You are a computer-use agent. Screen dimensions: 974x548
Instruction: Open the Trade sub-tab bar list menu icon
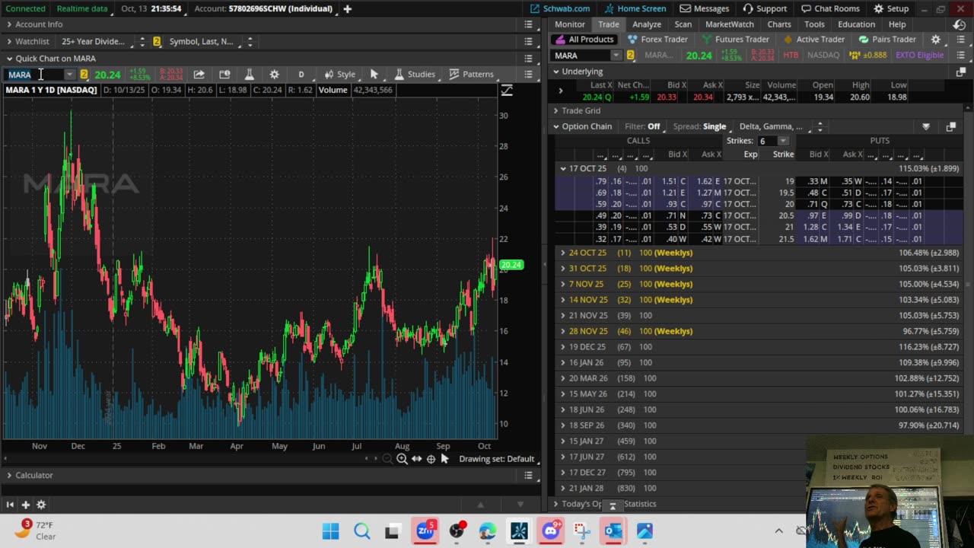[x=960, y=40]
